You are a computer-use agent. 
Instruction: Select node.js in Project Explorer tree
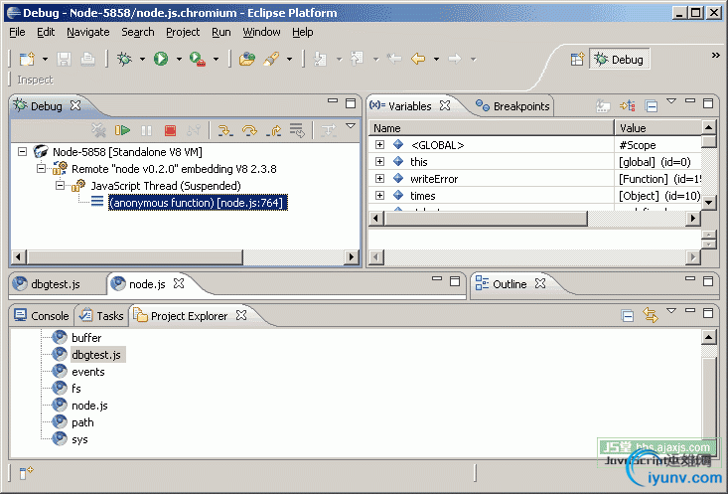(89, 406)
